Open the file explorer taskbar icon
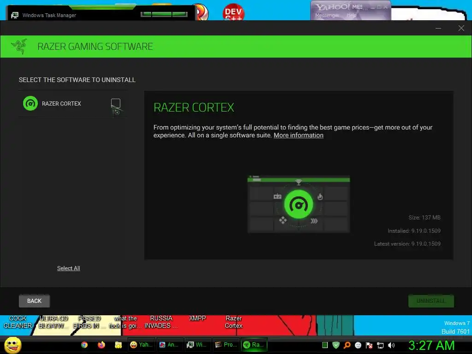 118,345
